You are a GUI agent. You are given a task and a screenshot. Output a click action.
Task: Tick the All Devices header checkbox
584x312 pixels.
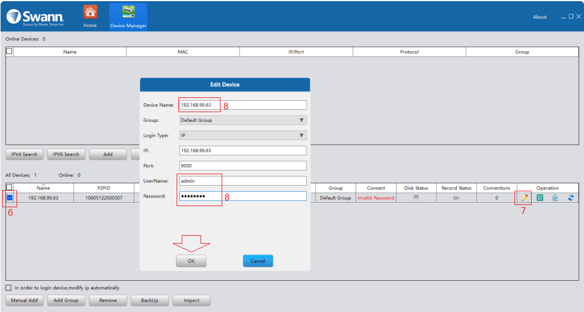(x=9, y=187)
